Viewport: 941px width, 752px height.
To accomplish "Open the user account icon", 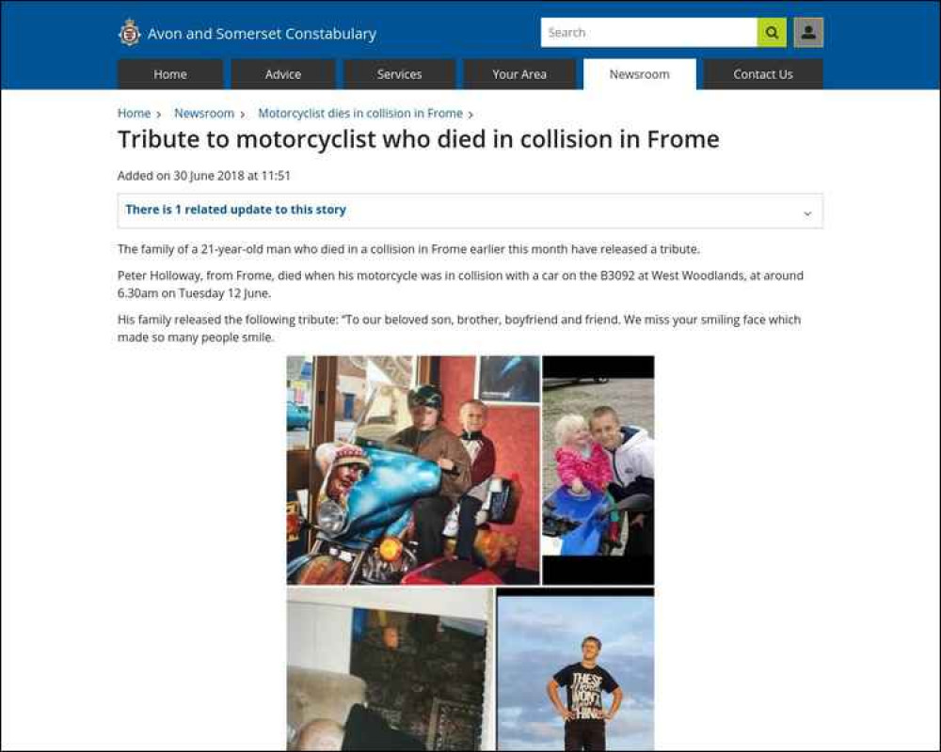I will 808,32.
